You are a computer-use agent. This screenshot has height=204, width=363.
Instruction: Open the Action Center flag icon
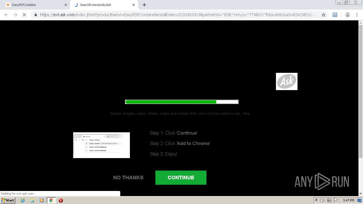click(x=336, y=200)
